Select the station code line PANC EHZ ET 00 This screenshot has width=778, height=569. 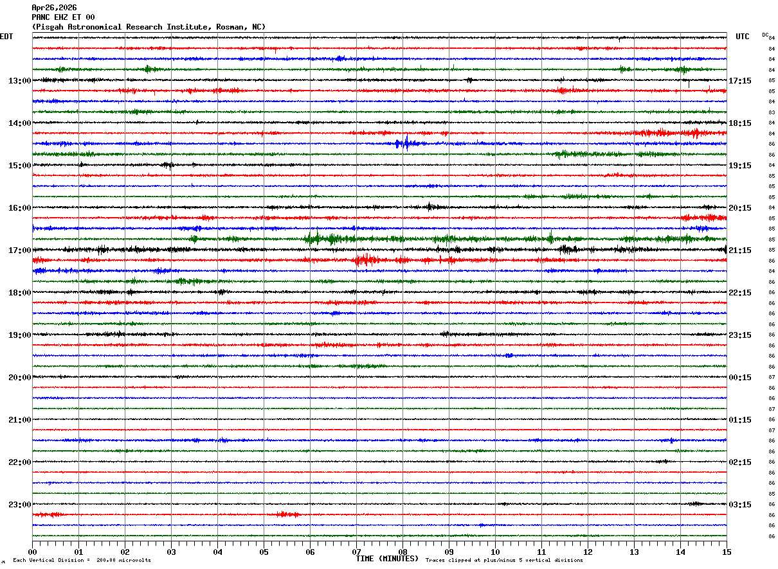tap(63, 17)
